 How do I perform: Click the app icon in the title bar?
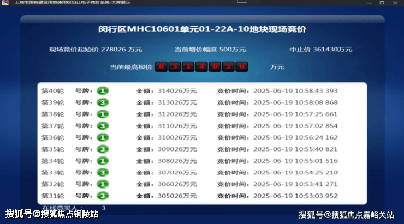5,3
